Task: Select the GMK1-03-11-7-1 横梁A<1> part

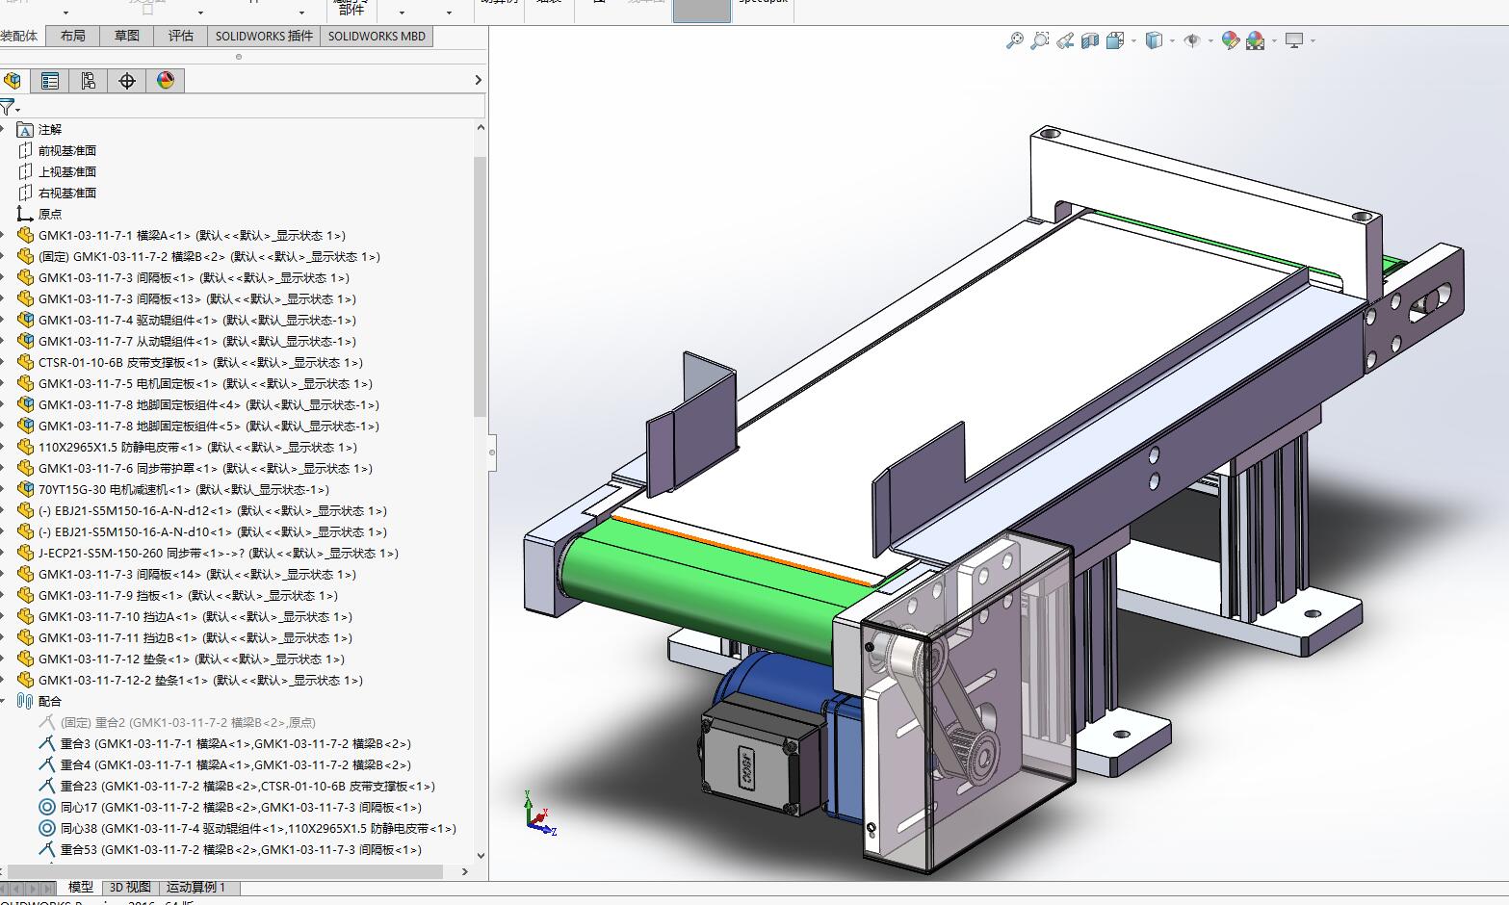Action: (x=192, y=235)
